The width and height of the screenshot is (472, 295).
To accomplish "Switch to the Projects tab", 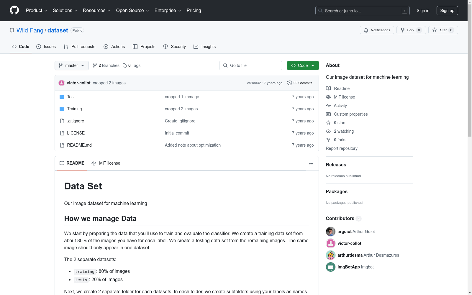I will [144, 47].
